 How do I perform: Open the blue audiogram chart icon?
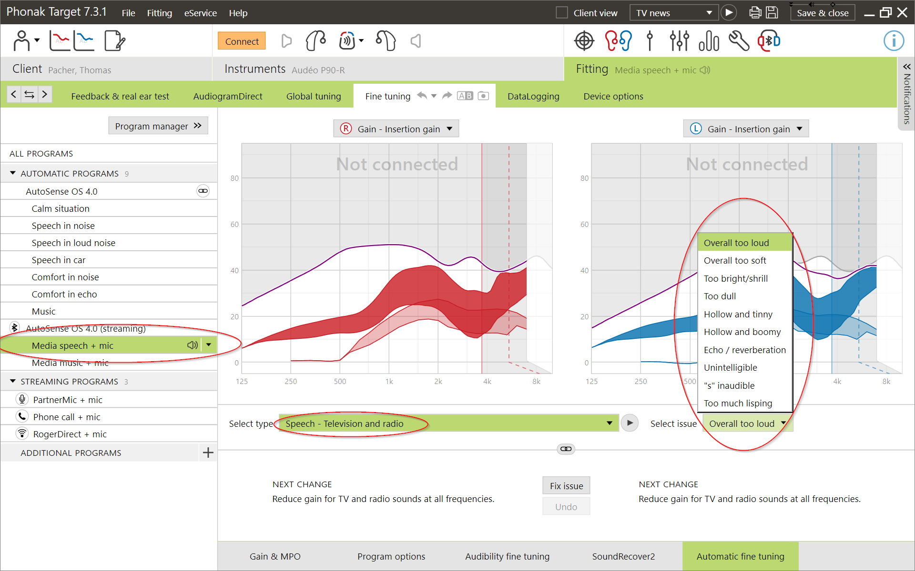click(83, 41)
